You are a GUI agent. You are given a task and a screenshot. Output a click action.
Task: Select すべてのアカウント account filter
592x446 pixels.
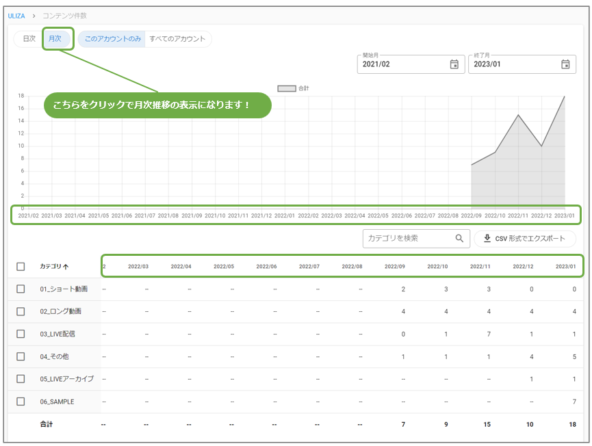coord(177,39)
